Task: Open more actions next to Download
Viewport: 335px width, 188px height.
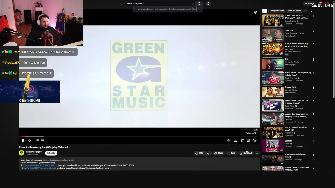Action: coord(257,153)
